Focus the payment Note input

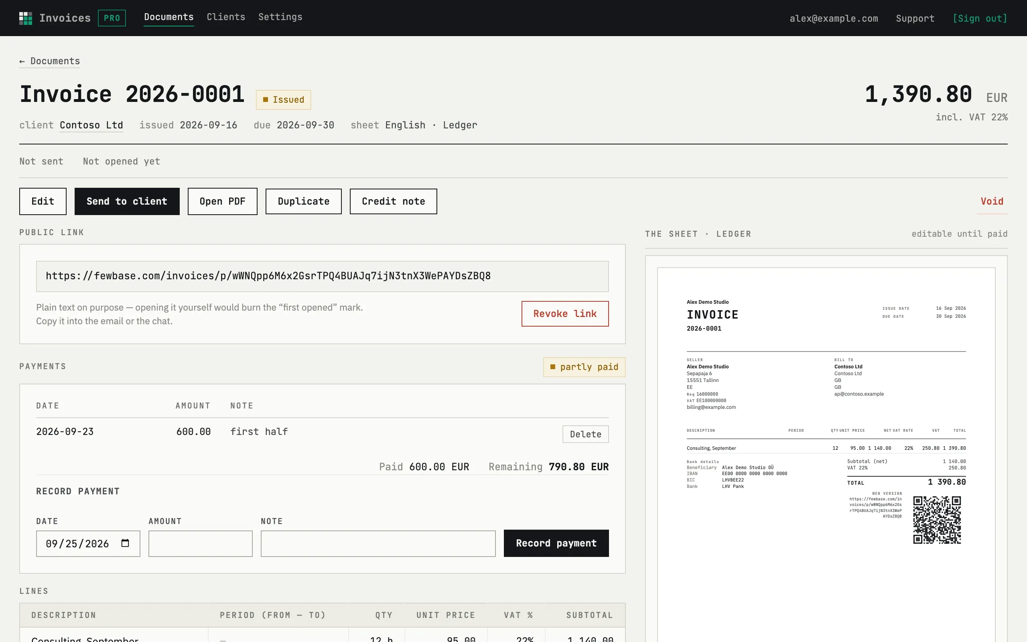378,543
